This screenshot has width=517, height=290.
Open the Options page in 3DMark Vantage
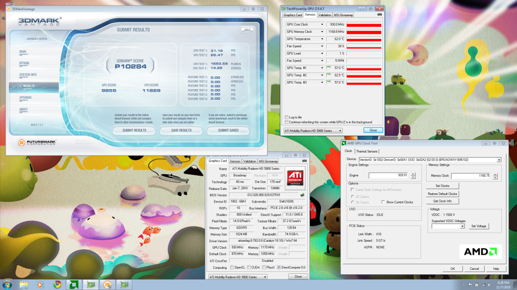coord(24,63)
